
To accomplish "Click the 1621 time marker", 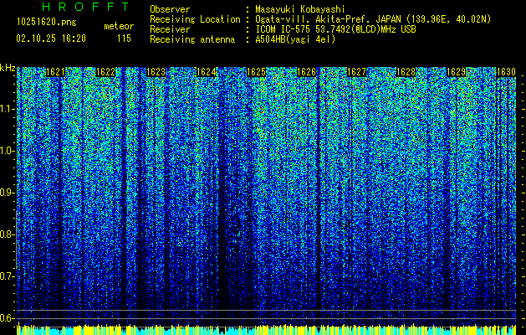I will [x=55, y=72].
